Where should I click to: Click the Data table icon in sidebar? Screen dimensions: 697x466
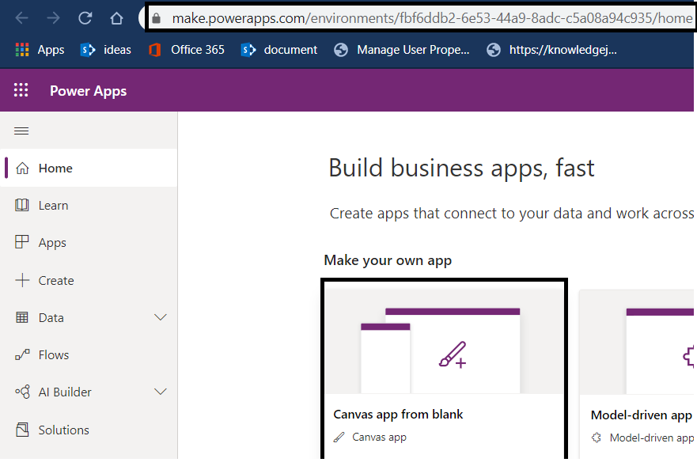(22, 317)
